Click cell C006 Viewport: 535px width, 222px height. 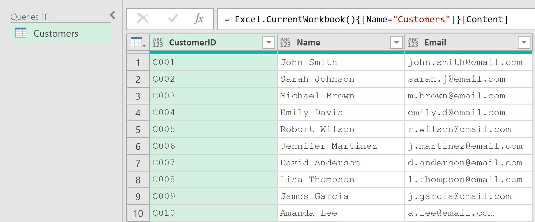point(213,146)
